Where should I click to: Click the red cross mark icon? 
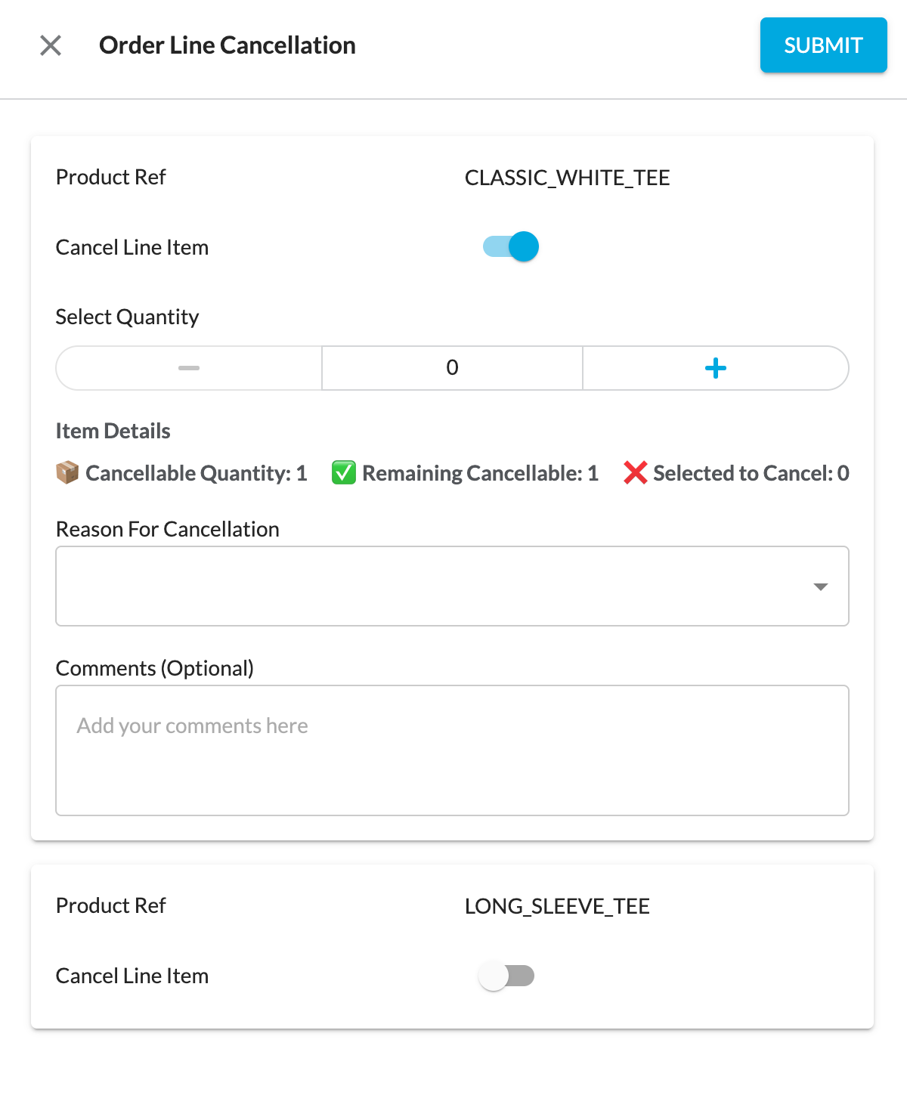(635, 473)
